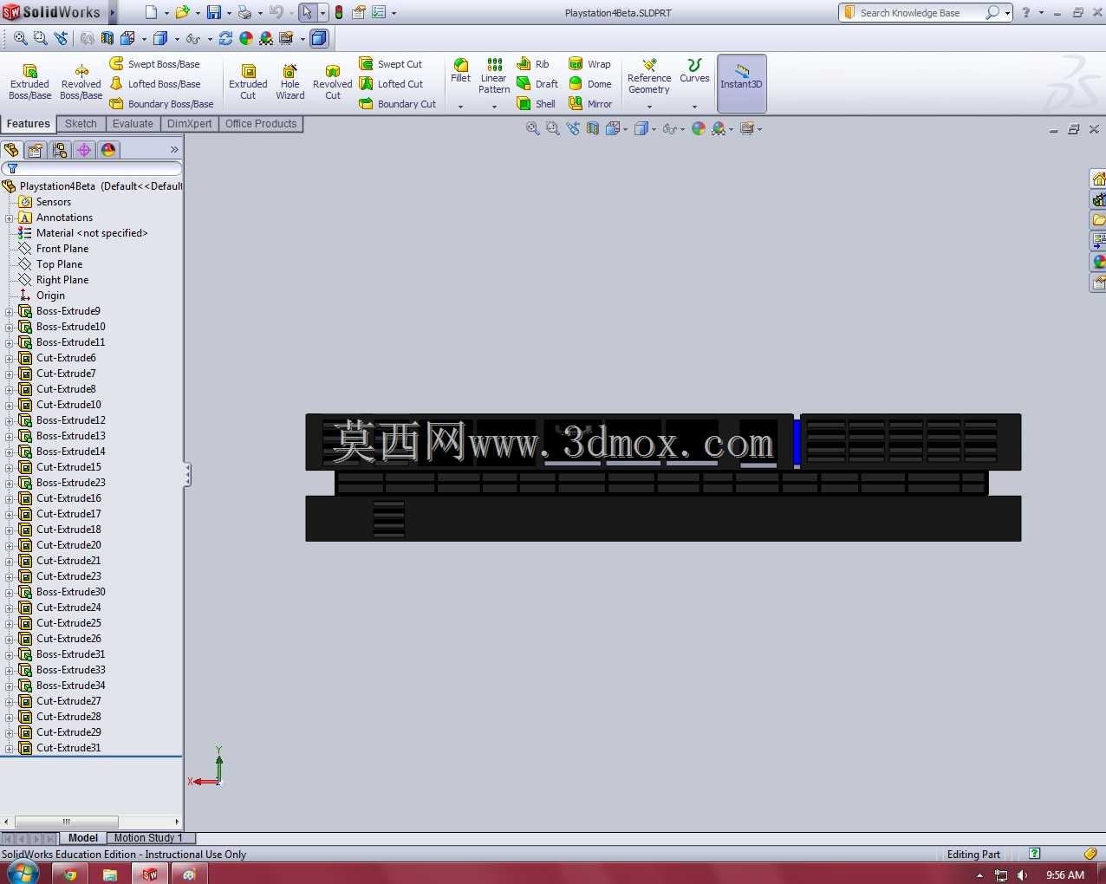Image resolution: width=1106 pixels, height=884 pixels.
Task: Click the File Properties icon beside the traffic light
Action: click(358, 12)
